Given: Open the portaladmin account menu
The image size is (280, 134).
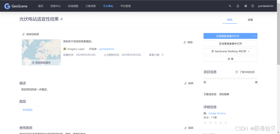Looking at the screenshot, I should [266, 6].
